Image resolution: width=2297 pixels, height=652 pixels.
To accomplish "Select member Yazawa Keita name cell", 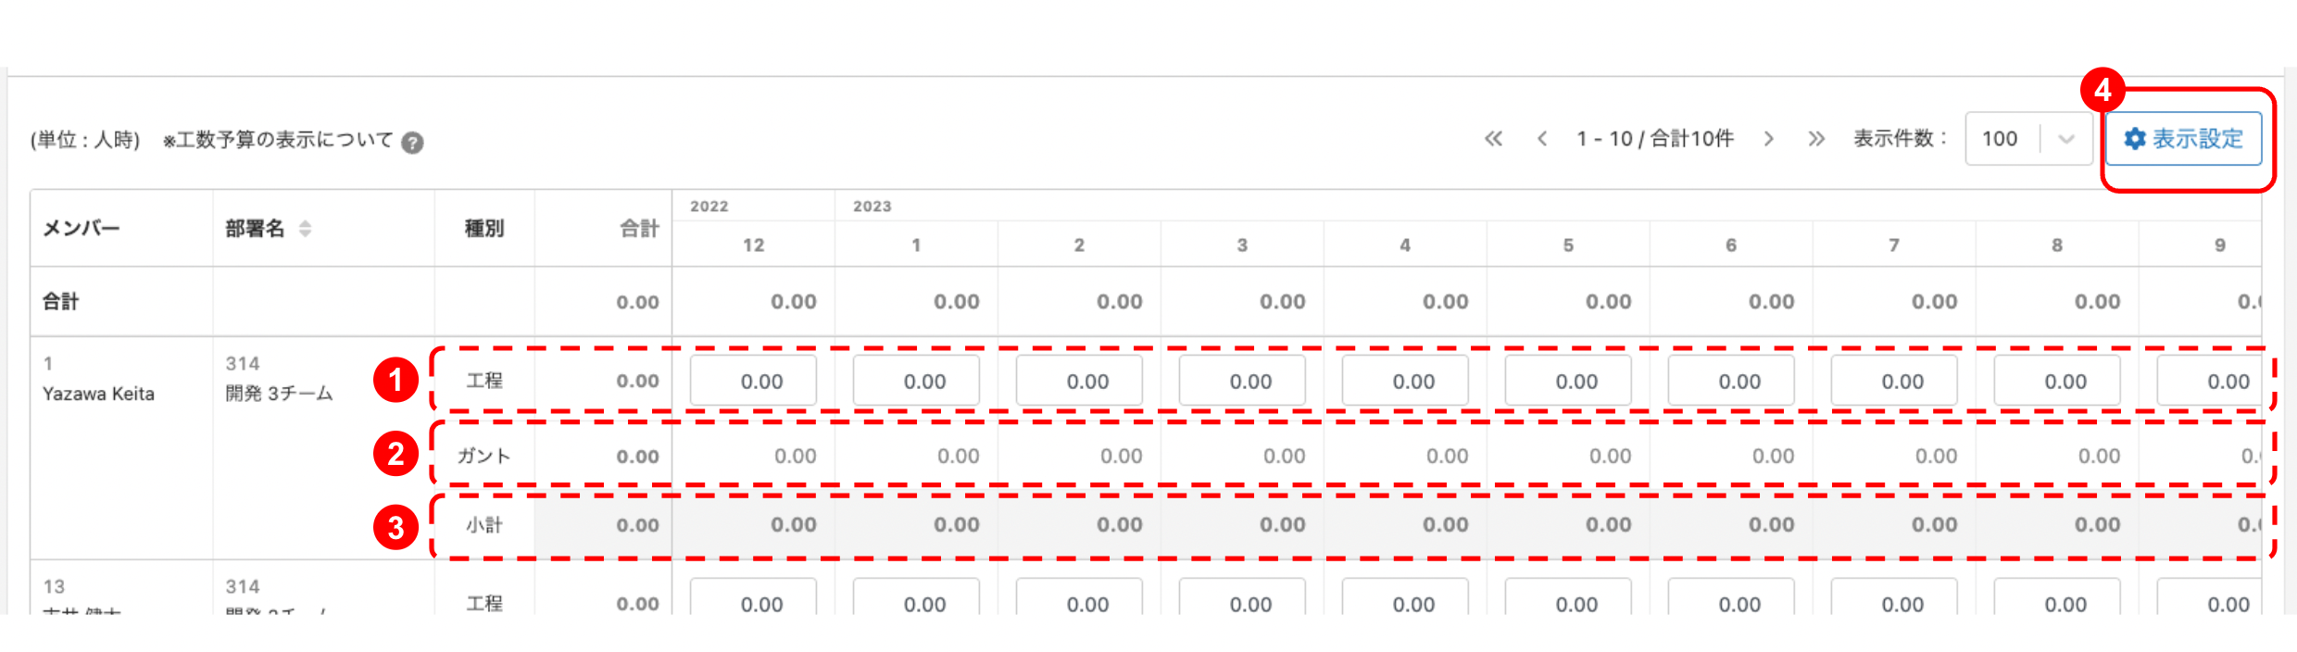I will click(98, 394).
